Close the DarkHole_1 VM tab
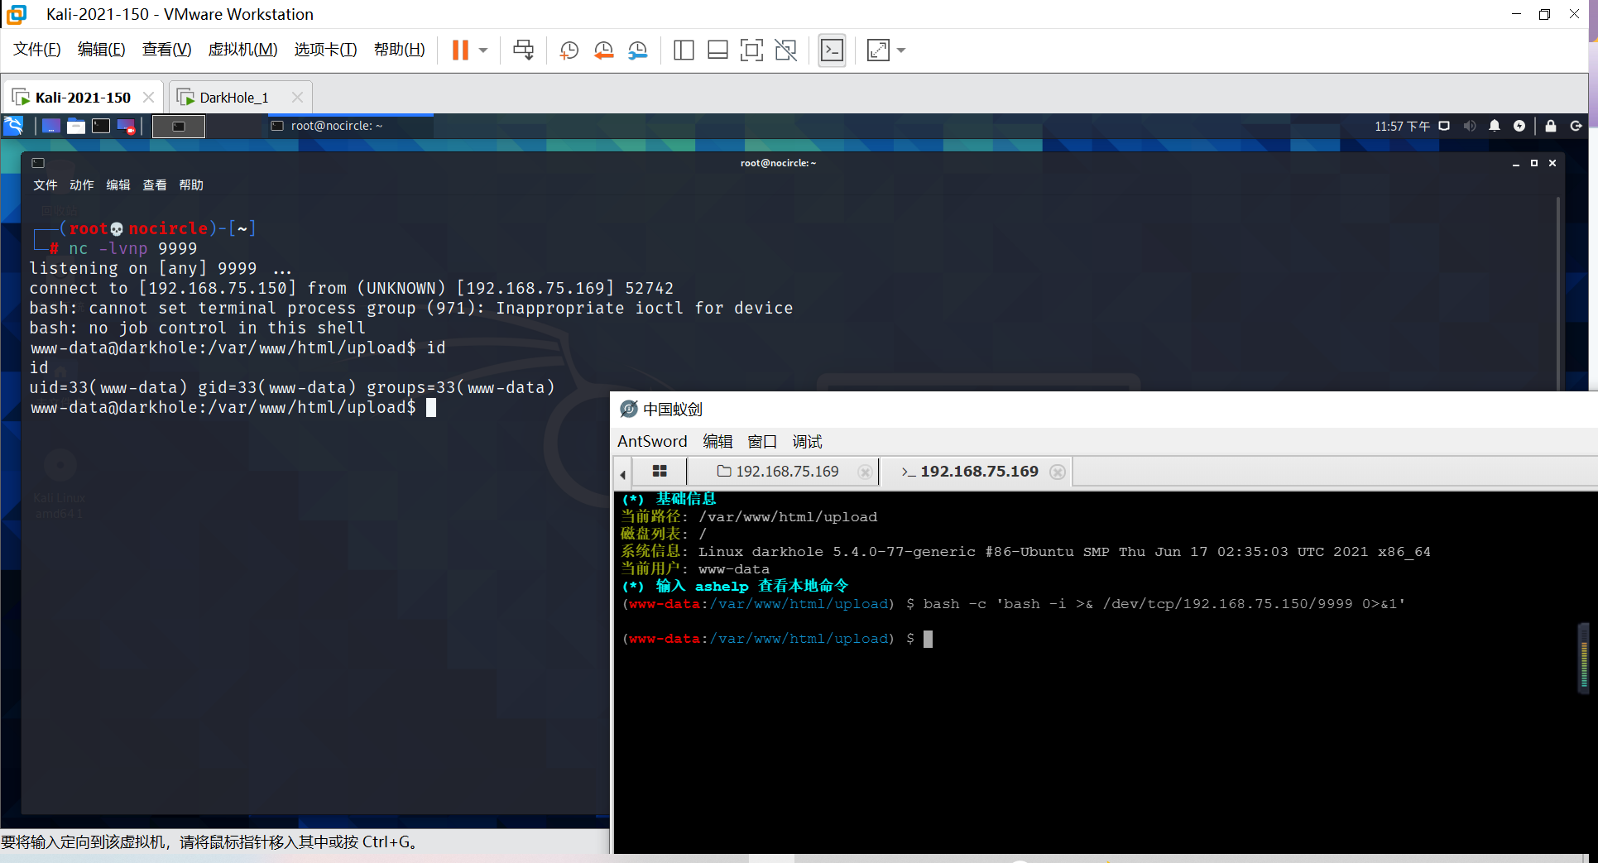The height and width of the screenshot is (863, 1598). pos(297,98)
